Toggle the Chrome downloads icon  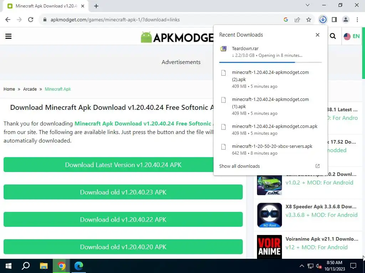(323, 20)
